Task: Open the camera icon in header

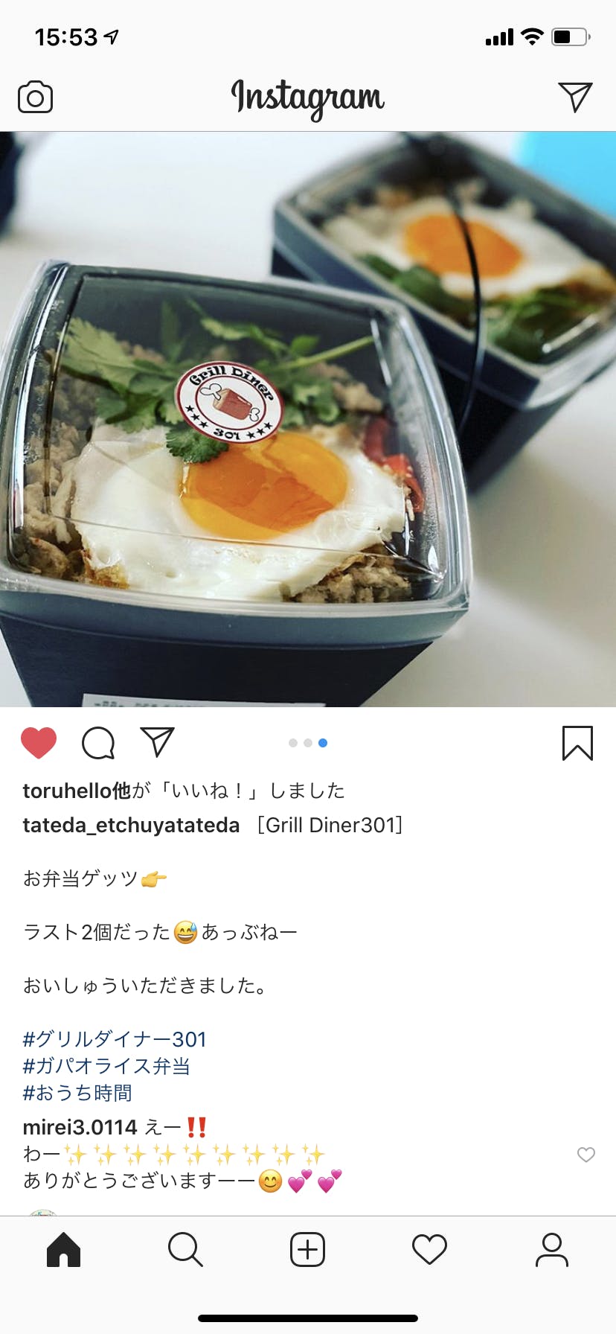Action: tap(35, 98)
